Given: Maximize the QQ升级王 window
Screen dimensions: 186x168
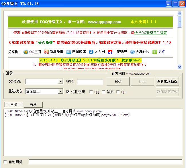Looking at the screenshot, I should coord(175,4).
